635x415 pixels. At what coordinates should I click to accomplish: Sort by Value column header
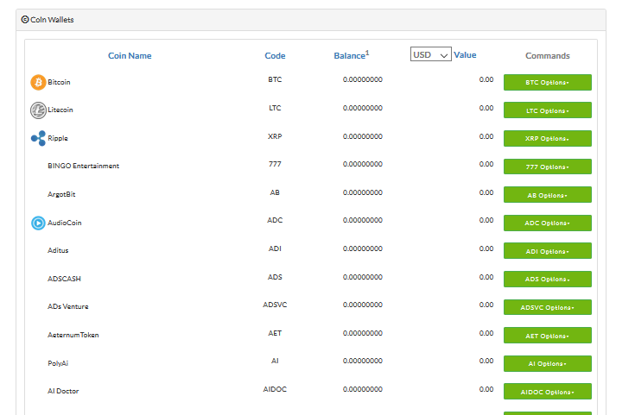tap(465, 55)
